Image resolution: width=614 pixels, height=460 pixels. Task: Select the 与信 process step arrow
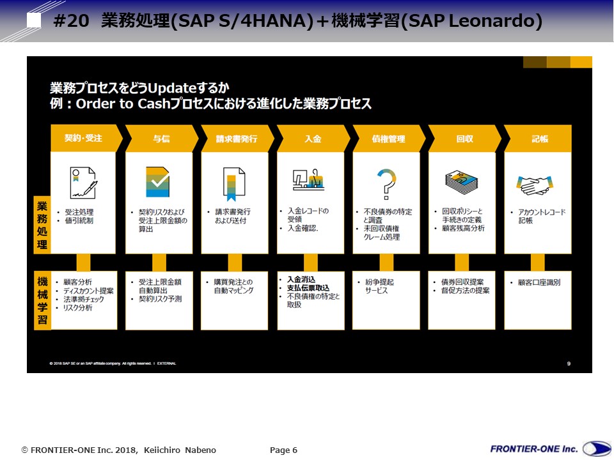coord(161,138)
